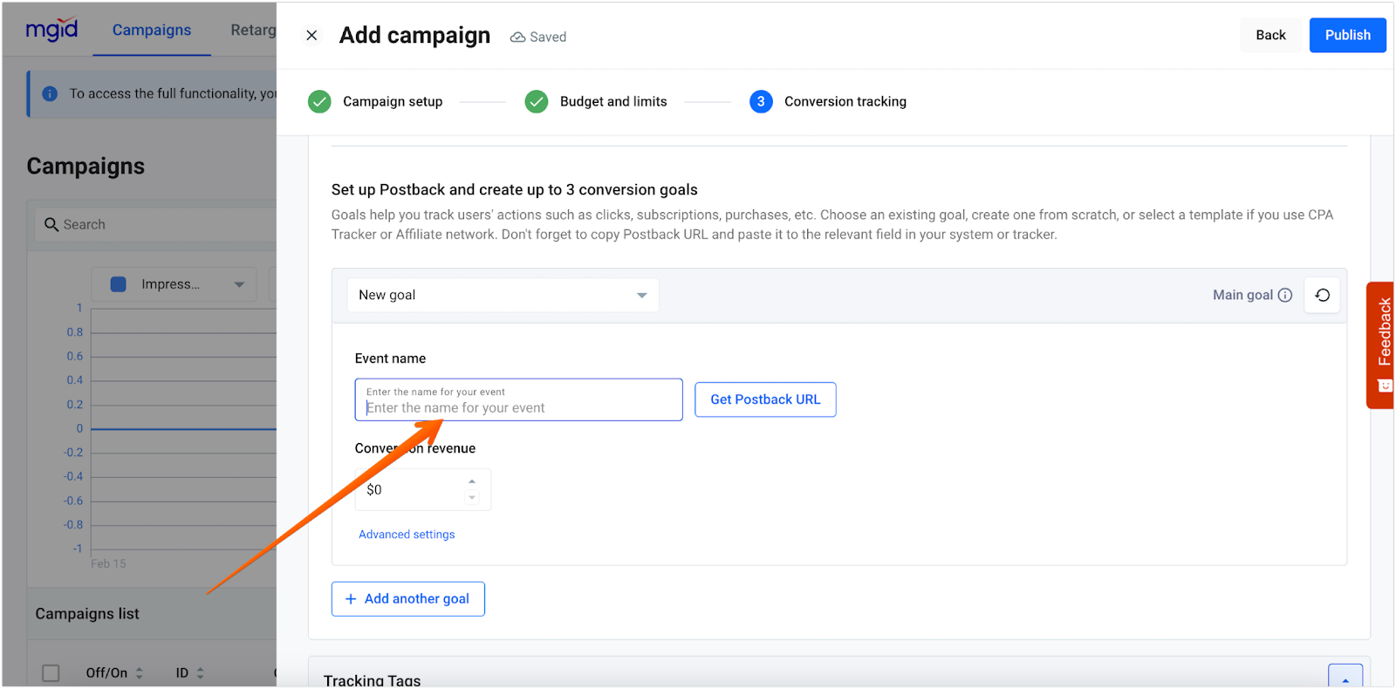Open the Advanced settings link

tap(407, 535)
